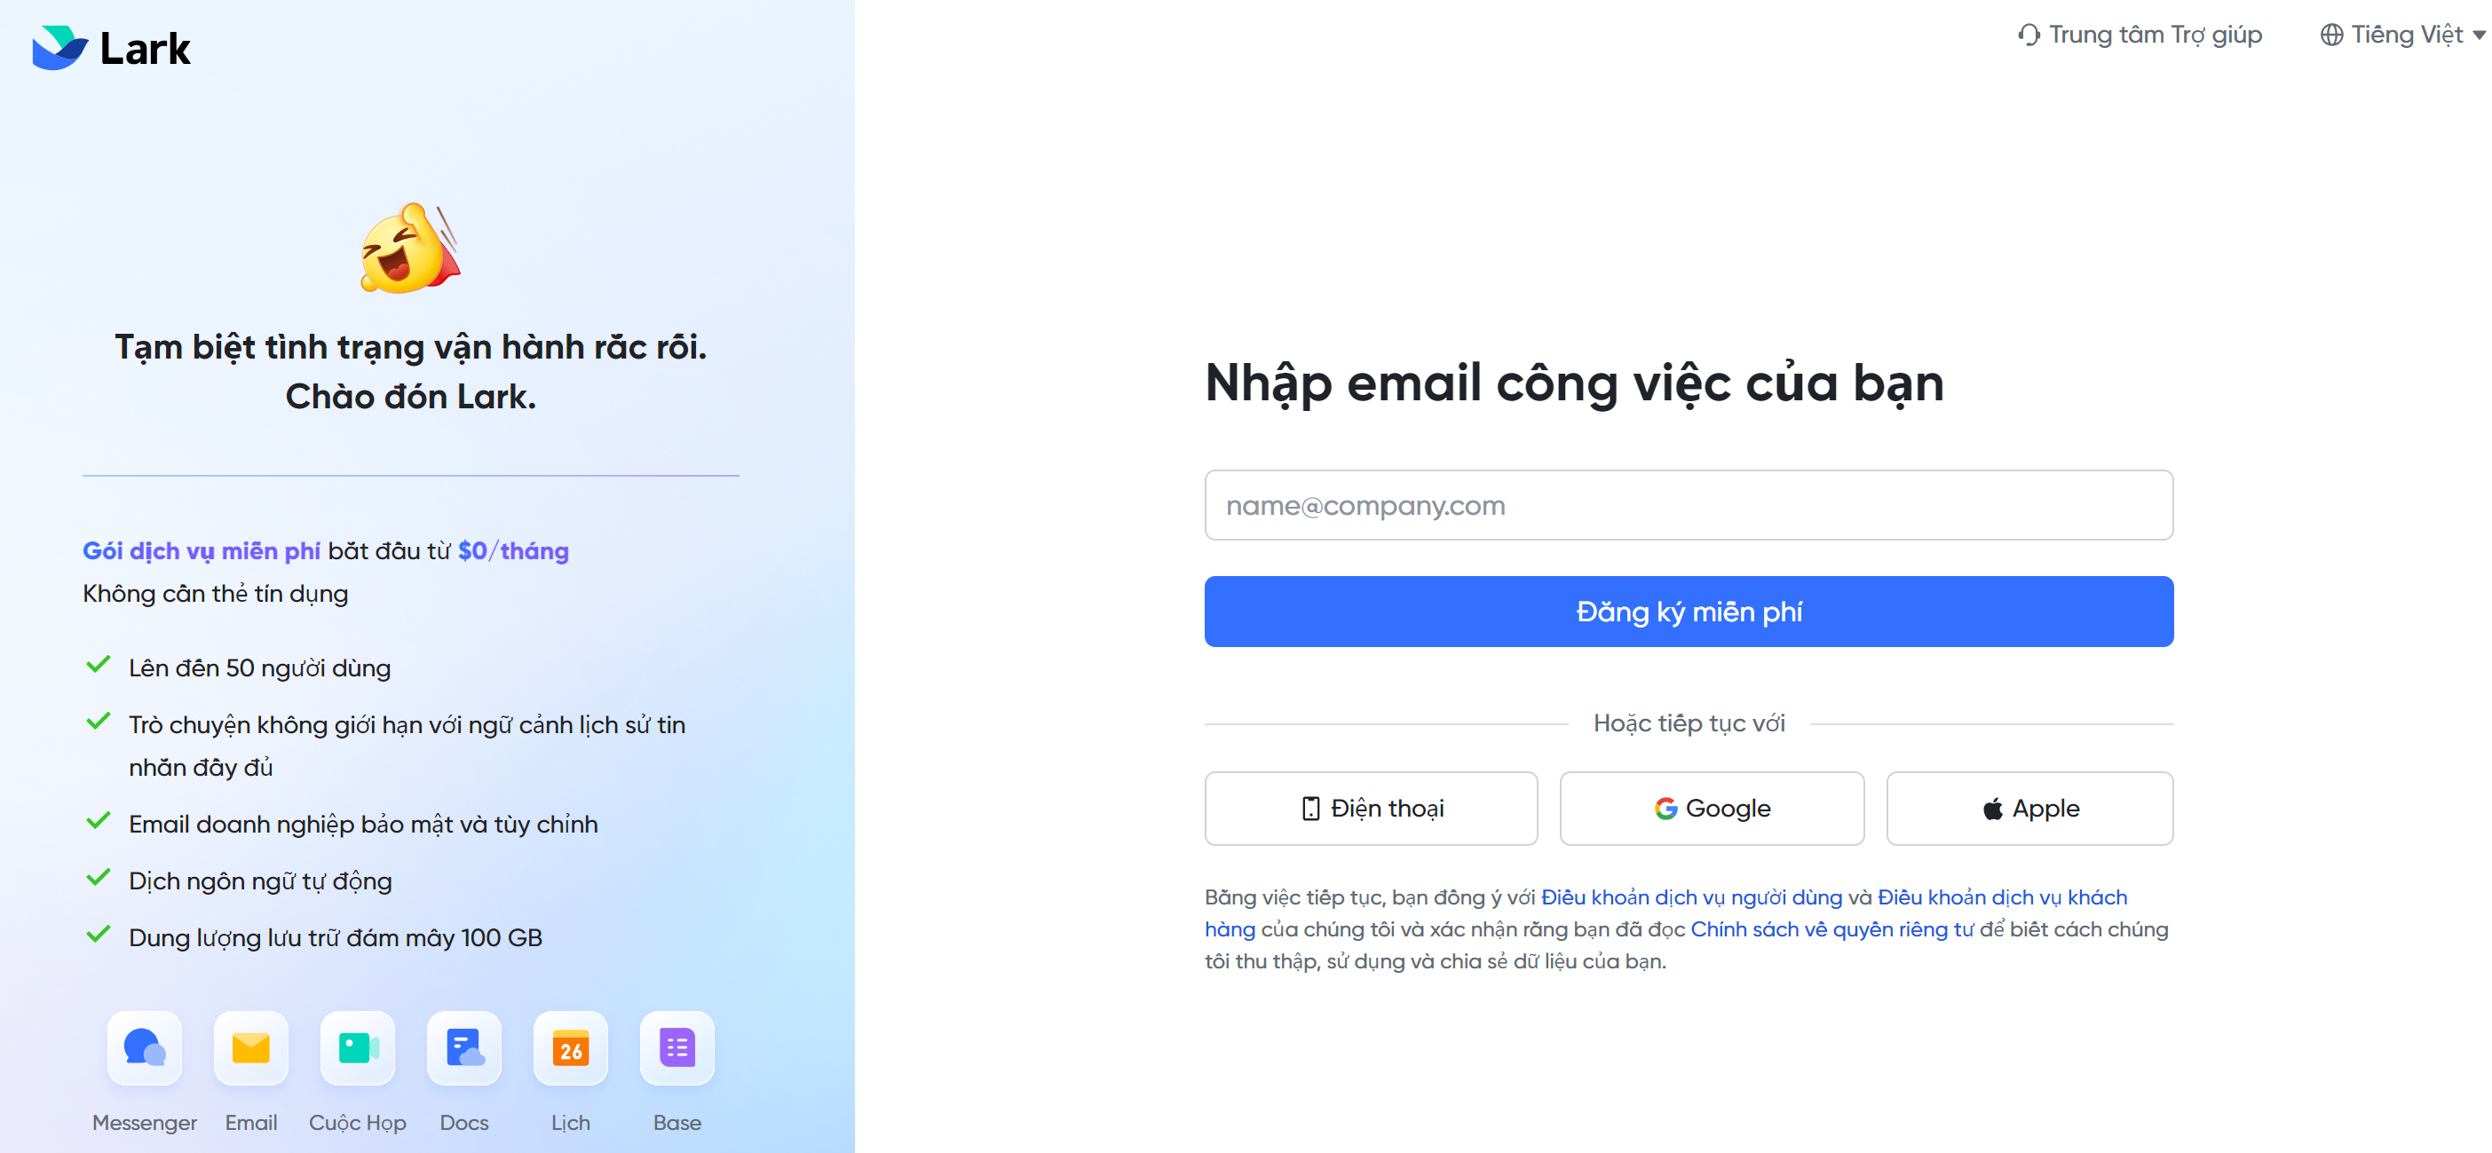The width and height of the screenshot is (2492, 1153).
Task: Continue with Apple sign-up
Action: (2029, 809)
